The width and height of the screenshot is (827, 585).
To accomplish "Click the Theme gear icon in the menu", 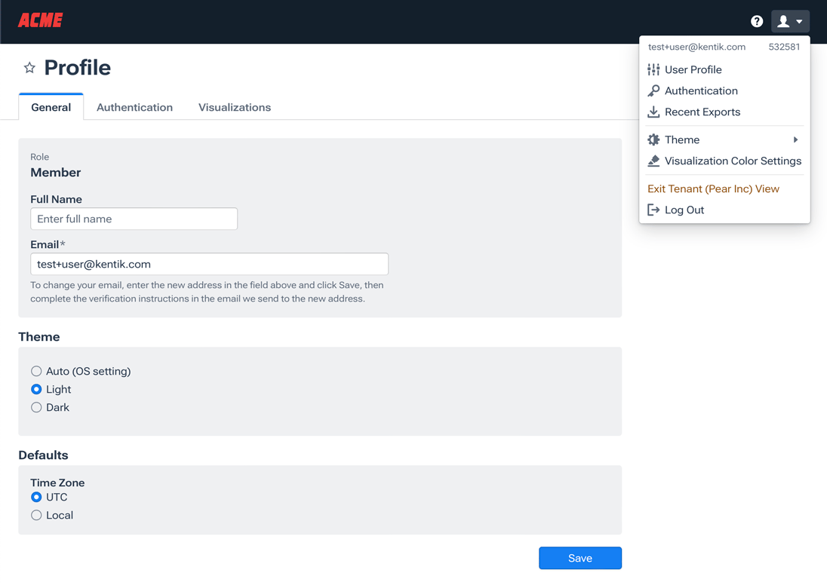I will (653, 139).
